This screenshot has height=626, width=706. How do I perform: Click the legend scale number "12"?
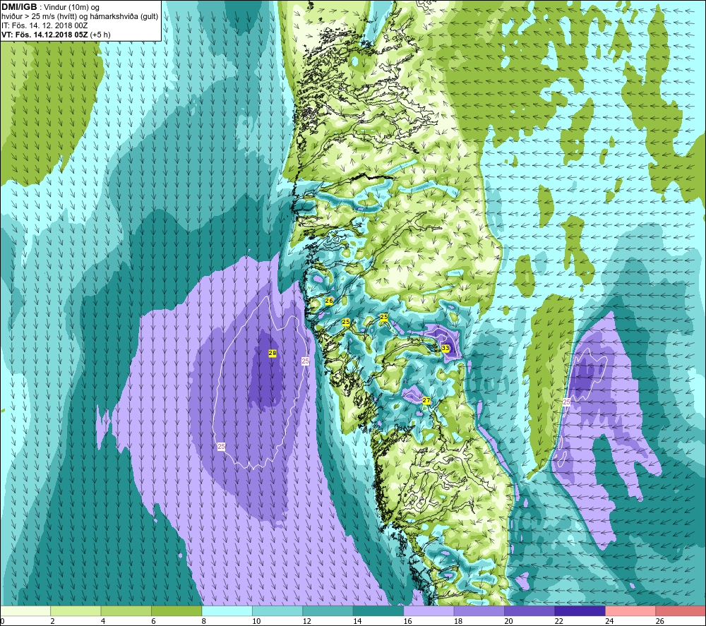click(306, 621)
